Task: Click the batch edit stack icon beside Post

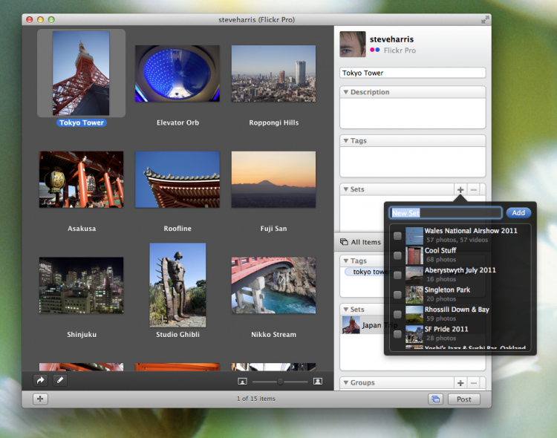Action: pyautogui.click(x=435, y=399)
